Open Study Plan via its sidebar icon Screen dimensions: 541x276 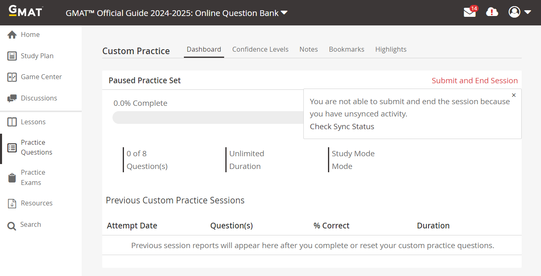[12, 56]
